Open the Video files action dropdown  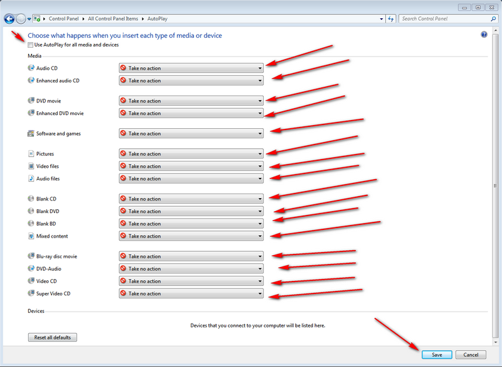point(191,166)
